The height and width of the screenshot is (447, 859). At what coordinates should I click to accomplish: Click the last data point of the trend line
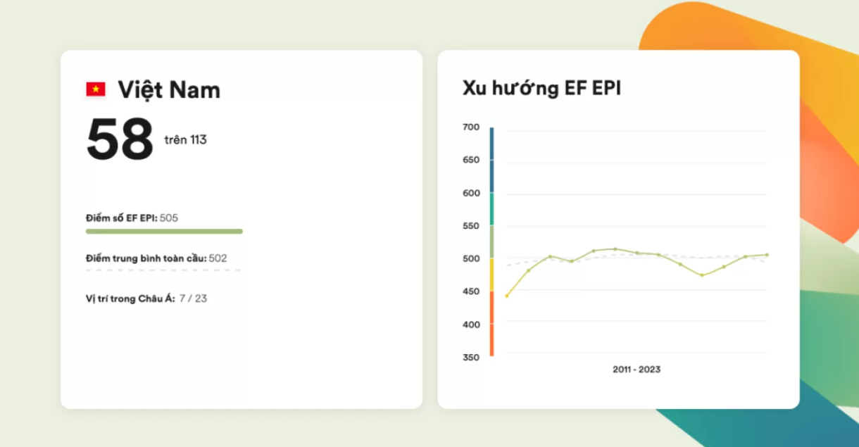coord(767,255)
